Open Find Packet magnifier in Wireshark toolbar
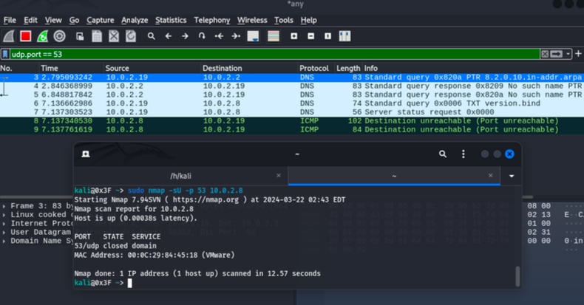The height and width of the screenshot is (305, 584). click(x=151, y=36)
